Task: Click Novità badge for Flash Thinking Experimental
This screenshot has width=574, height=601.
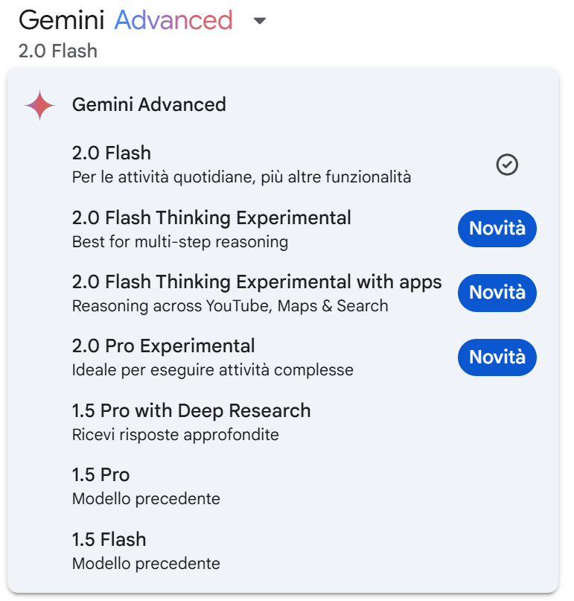Action: pos(497,229)
